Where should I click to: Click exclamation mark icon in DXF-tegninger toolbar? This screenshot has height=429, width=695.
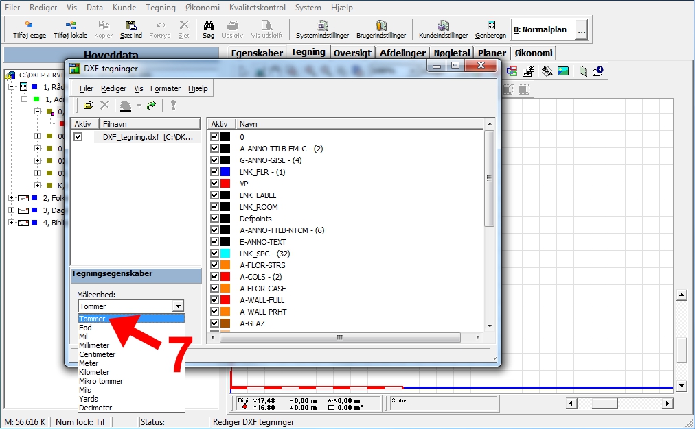point(173,106)
